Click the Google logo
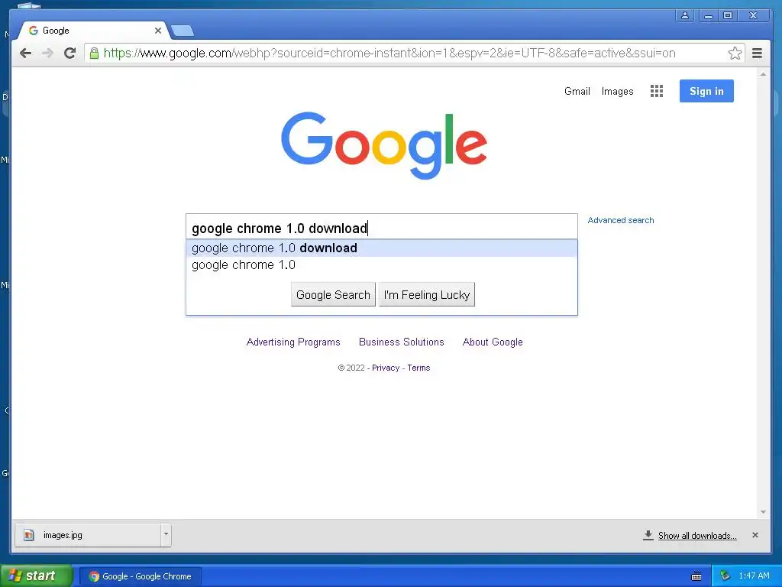This screenshot has height=587, width=782. tap(384, 144)
